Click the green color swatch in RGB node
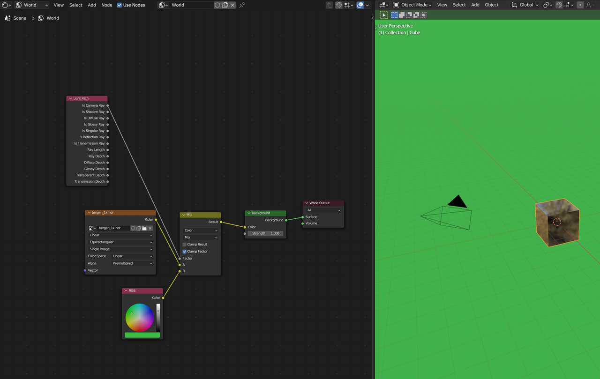The image size is (600, 379). tap(142, 335)
